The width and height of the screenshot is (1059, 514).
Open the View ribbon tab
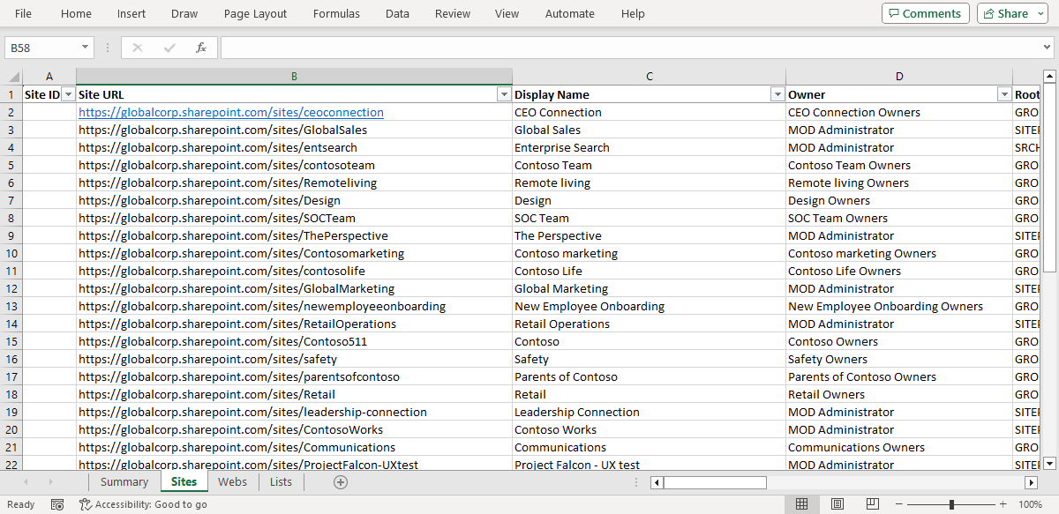click(507, 13)
